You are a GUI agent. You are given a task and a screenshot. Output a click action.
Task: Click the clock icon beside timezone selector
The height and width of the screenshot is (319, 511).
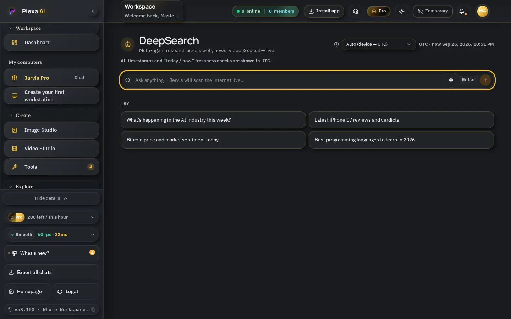(336, 44)
